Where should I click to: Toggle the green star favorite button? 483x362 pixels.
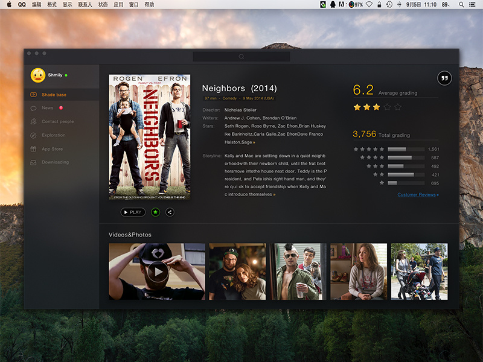[x=156, y=212]
